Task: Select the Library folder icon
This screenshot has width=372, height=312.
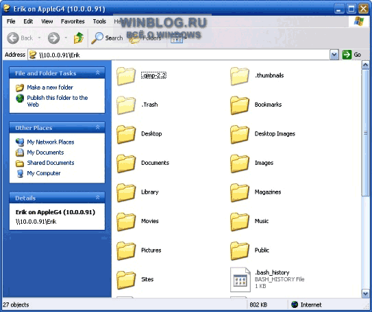Action: (126, 192)
